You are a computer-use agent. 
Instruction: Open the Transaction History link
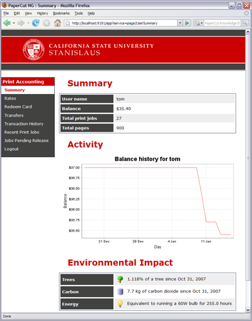[24, 124]
